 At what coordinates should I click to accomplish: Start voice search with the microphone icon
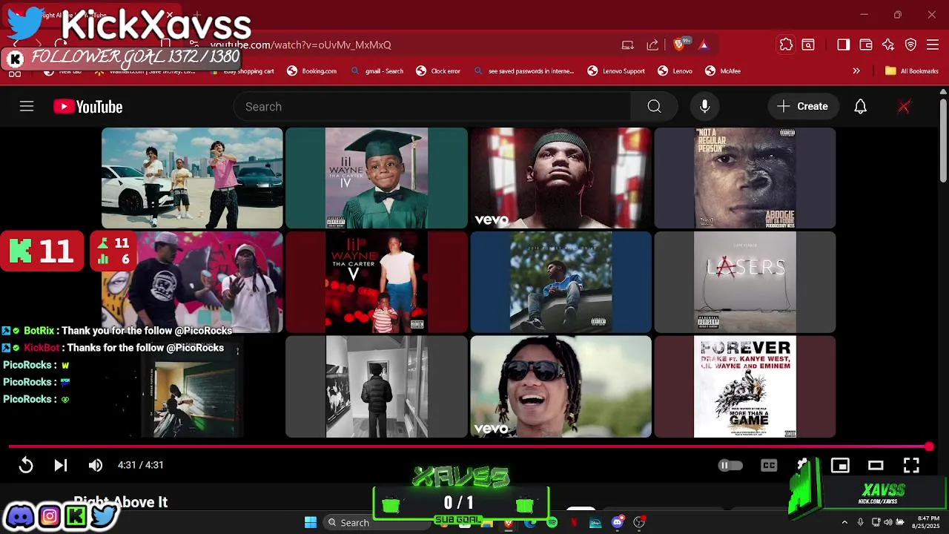704,107
